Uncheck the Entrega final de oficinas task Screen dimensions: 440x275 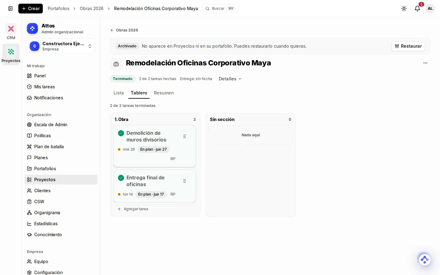point(121,178)
